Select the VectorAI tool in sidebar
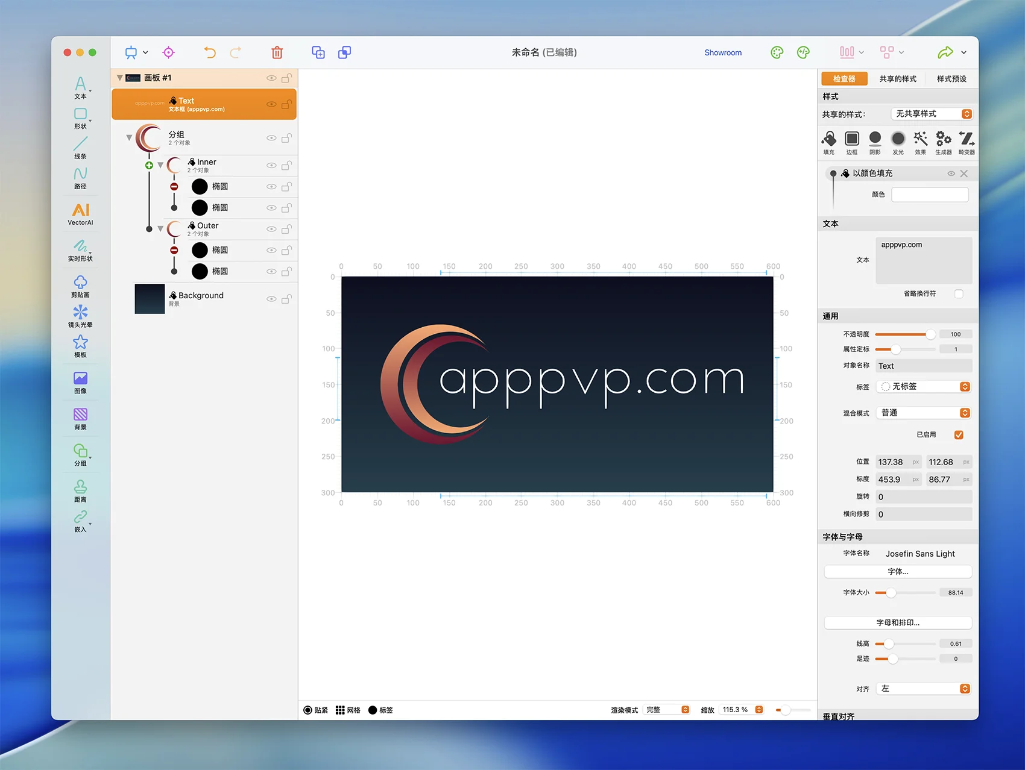1025x770 pixels. [80, 213]
